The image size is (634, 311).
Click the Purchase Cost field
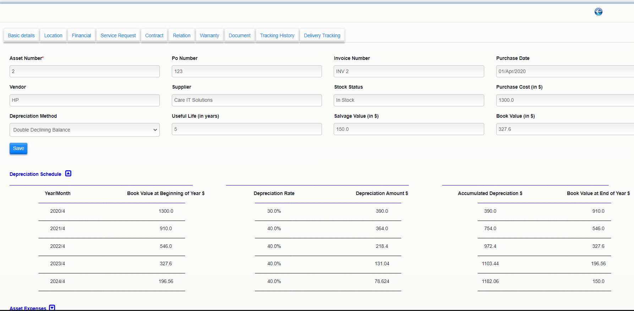coord(565,100)
